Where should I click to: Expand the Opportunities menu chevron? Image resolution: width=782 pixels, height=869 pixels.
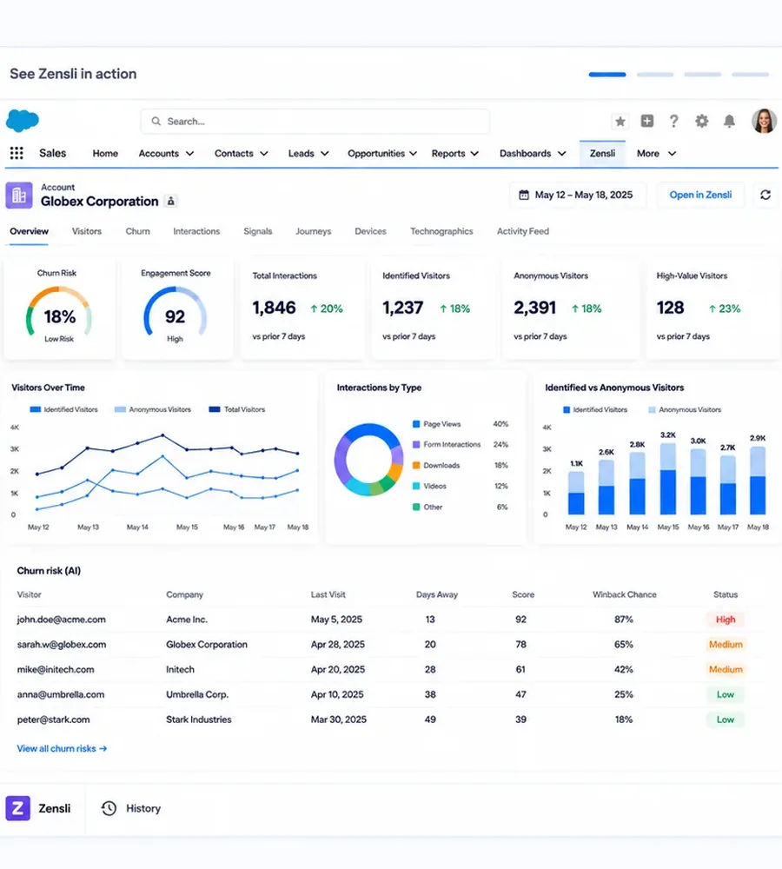[413, 154]
